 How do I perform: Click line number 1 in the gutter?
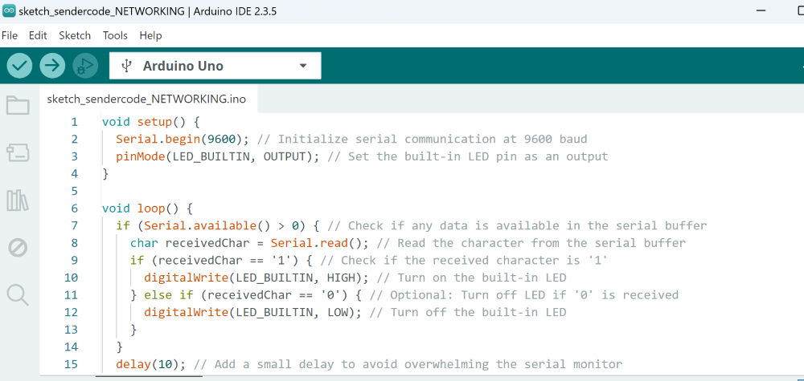74,122
